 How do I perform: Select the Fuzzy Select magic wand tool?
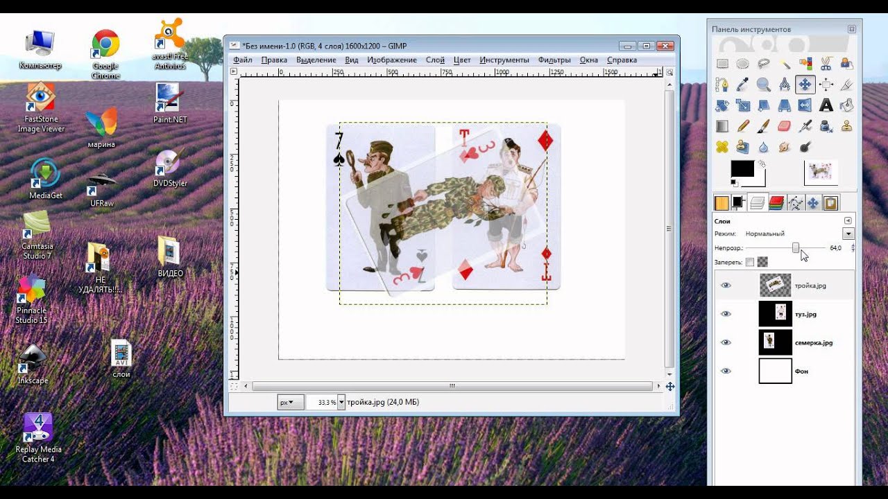coord(785,64)
